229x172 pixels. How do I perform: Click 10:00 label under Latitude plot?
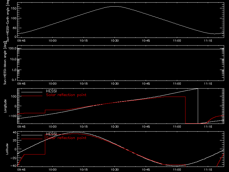coord(52,169)
